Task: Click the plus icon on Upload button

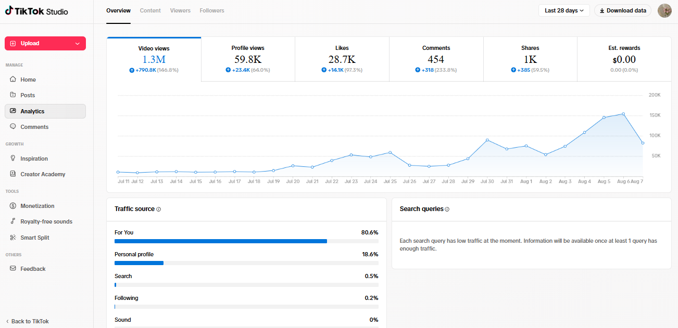Action: click(x=13, y=44)
